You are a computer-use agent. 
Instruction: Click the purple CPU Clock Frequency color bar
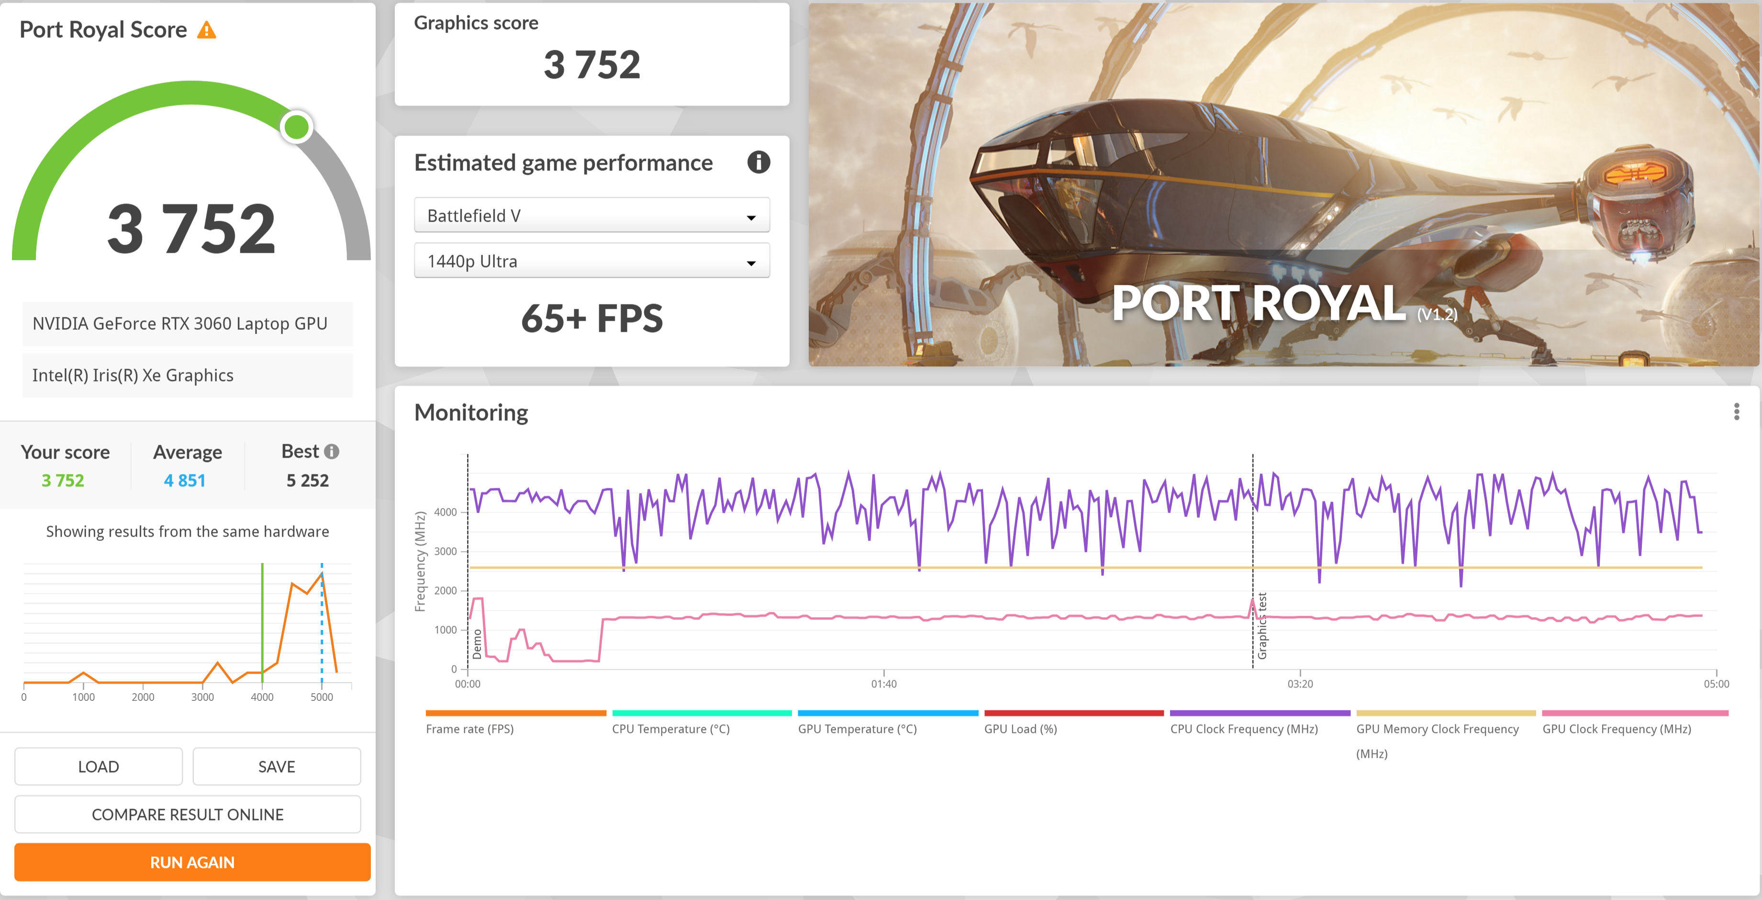pyautogui.click(x=1260, y=713)
